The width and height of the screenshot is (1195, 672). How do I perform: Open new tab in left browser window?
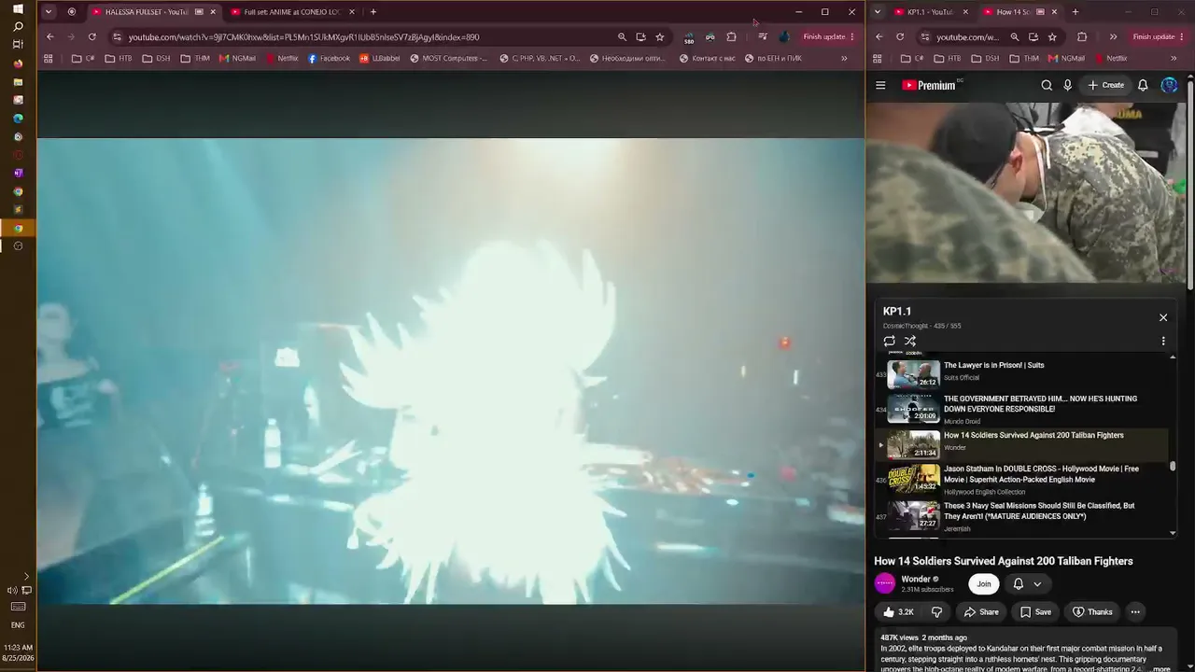373,12
